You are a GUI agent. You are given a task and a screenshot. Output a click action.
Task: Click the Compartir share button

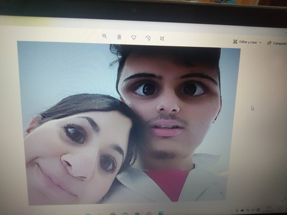pyautogui.click(x=277, y=43)
